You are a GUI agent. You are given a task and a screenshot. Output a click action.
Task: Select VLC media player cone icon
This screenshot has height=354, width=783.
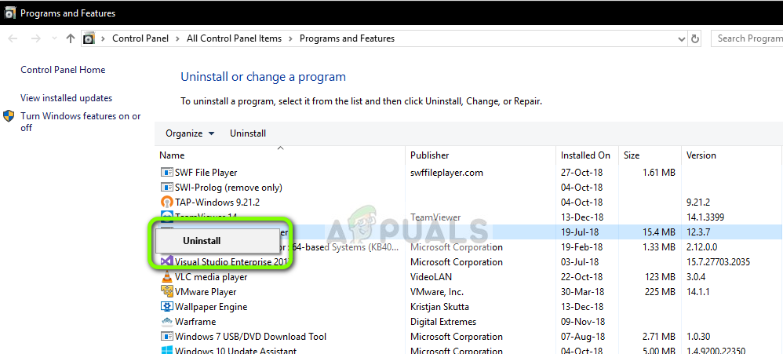[x=166, y=276]
